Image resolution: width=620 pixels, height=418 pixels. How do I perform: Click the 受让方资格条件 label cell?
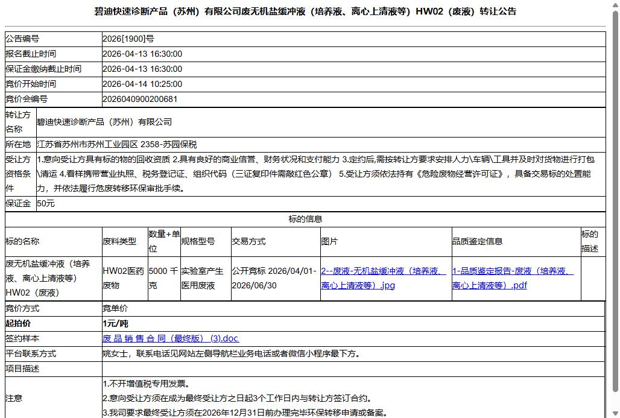[21, 174]
